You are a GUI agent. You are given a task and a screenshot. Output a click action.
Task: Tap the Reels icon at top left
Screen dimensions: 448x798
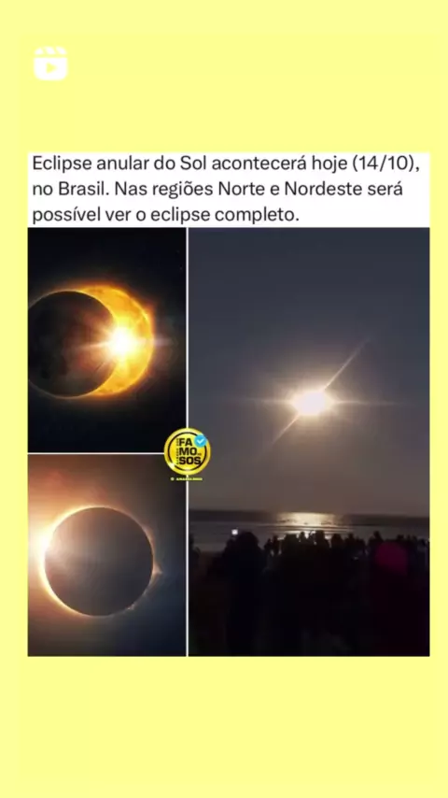[50, 64]
